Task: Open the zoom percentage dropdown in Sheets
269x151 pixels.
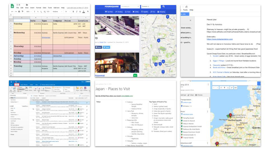Action: [x=29, y=12]
